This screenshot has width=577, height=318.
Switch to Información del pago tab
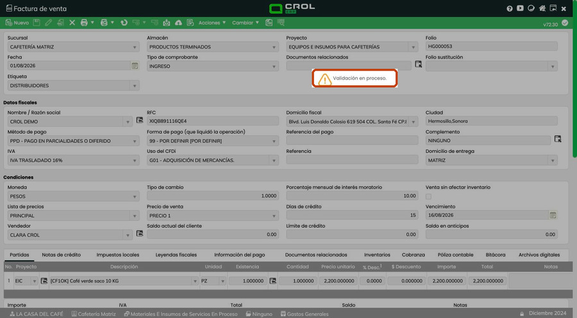[x=240, y=255]
